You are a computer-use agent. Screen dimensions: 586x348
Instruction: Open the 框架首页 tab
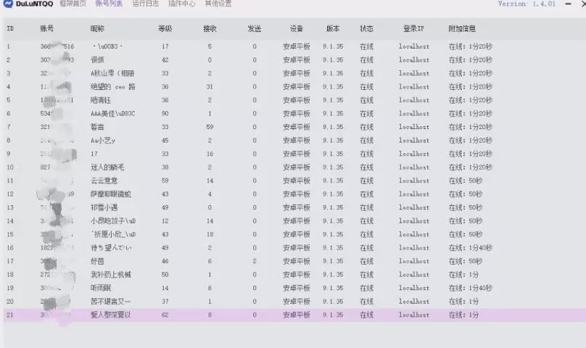[73, 4]
